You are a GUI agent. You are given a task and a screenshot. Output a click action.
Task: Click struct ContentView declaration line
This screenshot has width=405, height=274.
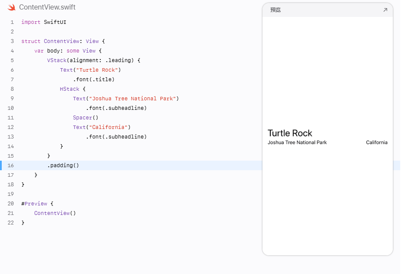pos(63,41)
